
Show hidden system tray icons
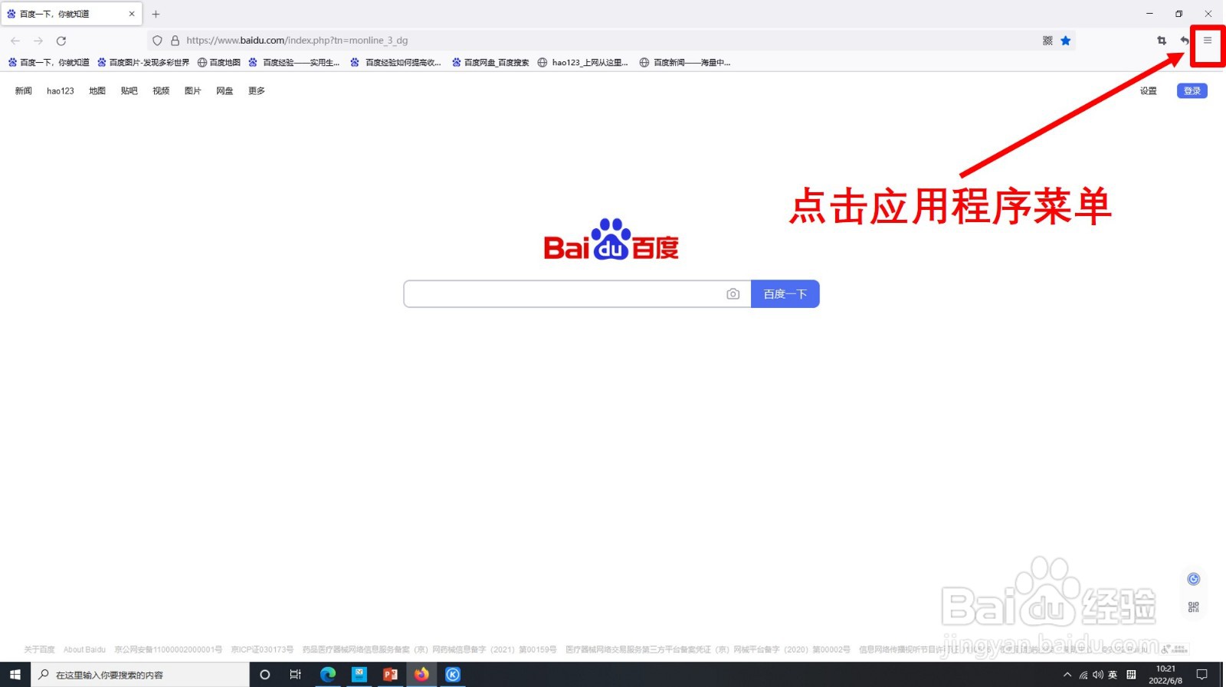(1067, 675)
